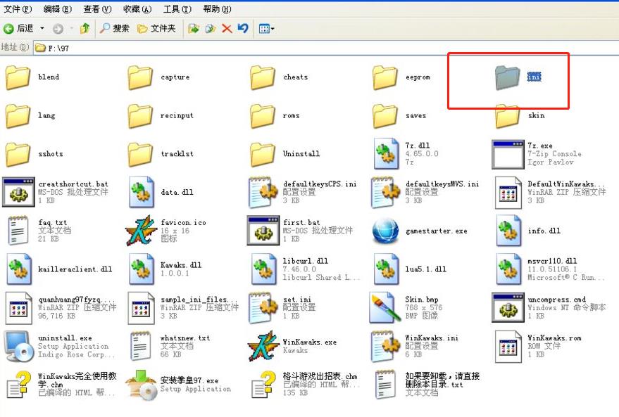This screenshot has width=619, height=417.
Task: Run the 安装拳皇97.exe installer
Action: coord(141,384)
